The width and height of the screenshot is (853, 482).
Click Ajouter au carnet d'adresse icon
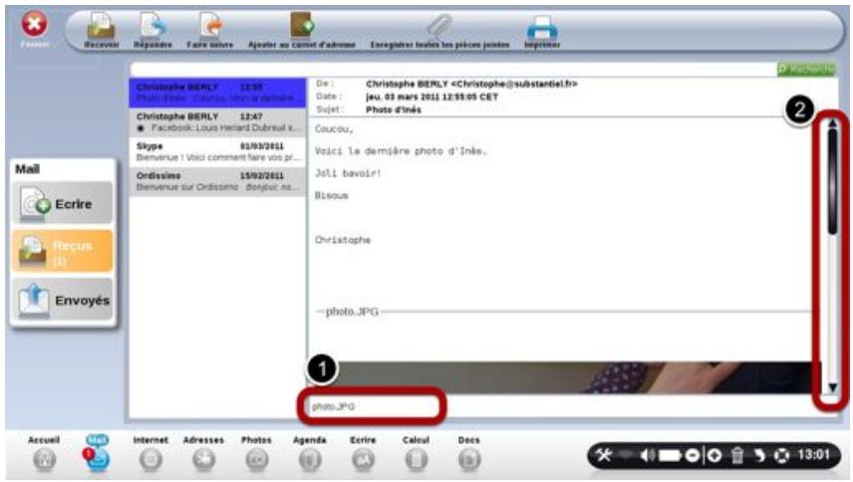(x=302, y=25)
